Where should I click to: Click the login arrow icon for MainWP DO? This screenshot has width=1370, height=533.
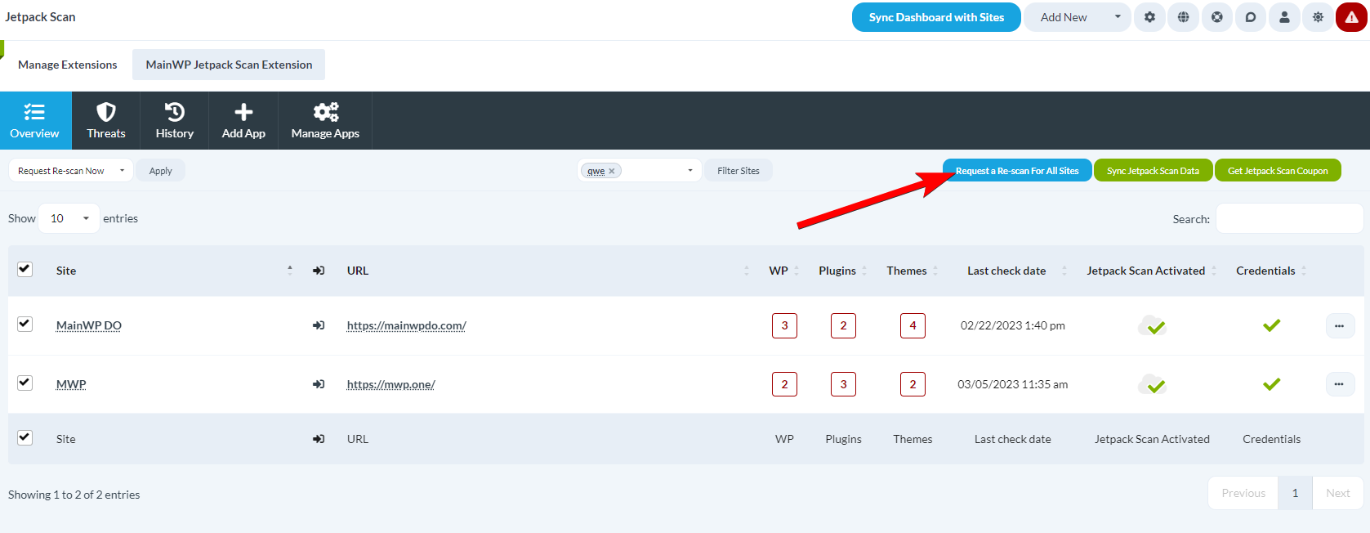[319, 325]
